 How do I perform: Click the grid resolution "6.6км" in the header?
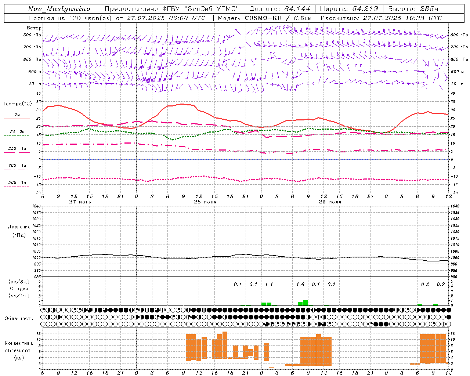(x=303, y=18)
